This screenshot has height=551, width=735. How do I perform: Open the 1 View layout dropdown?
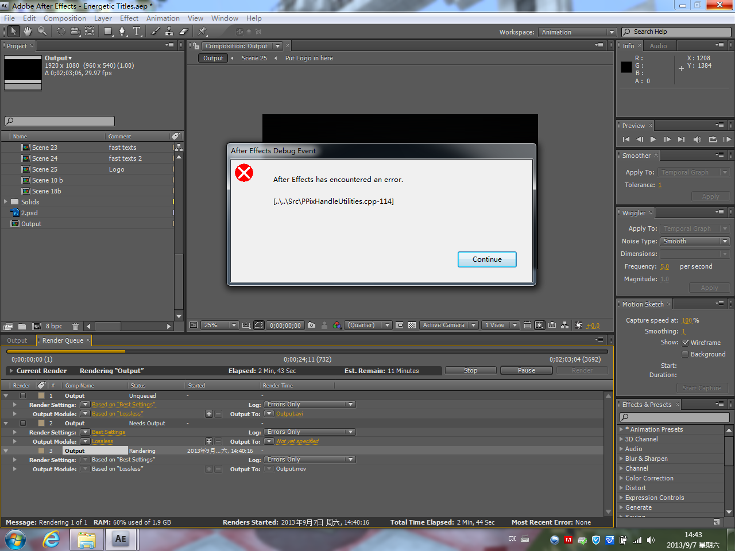(500, 325)
